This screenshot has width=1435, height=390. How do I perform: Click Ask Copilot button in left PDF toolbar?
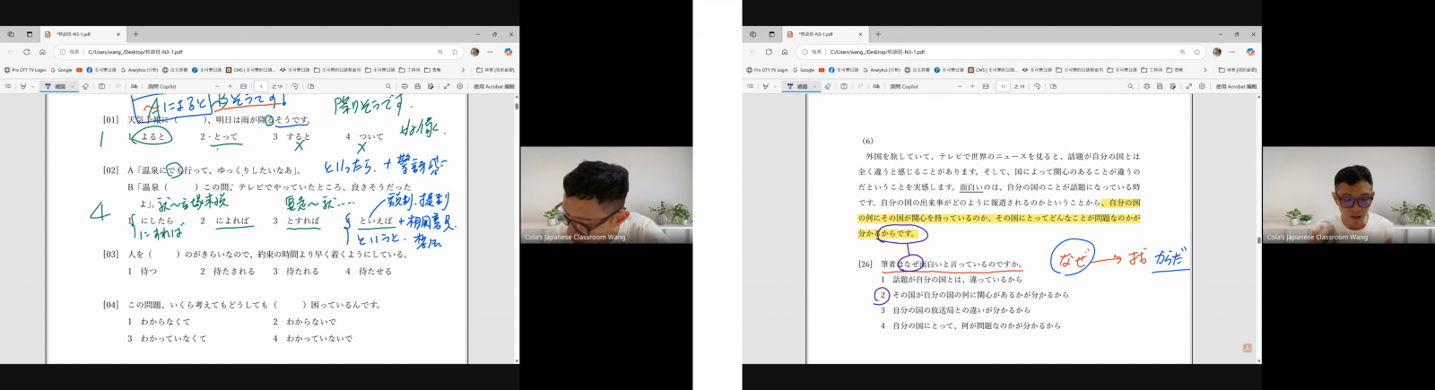click(x=161, y=87)
